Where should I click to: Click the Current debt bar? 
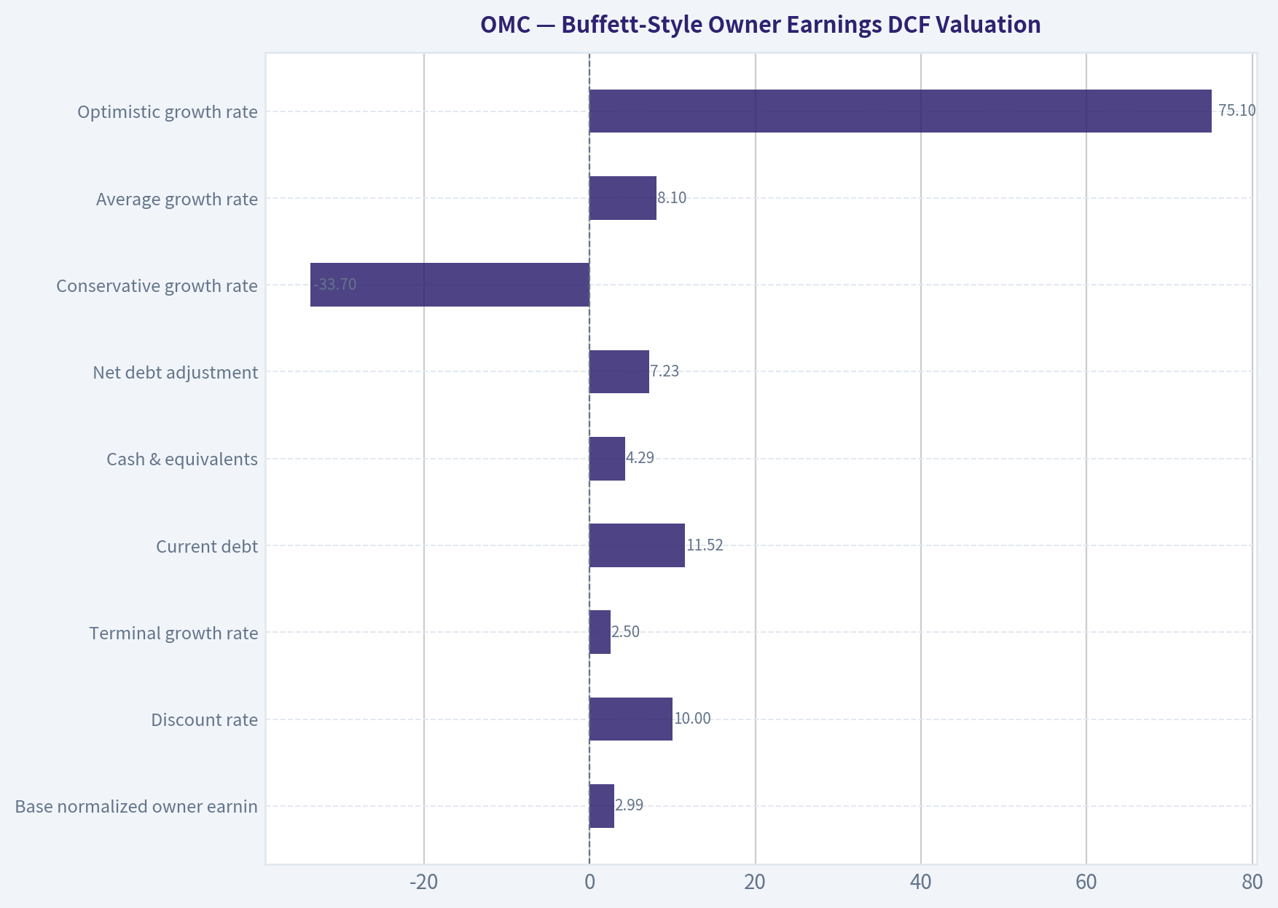point(637,545)
